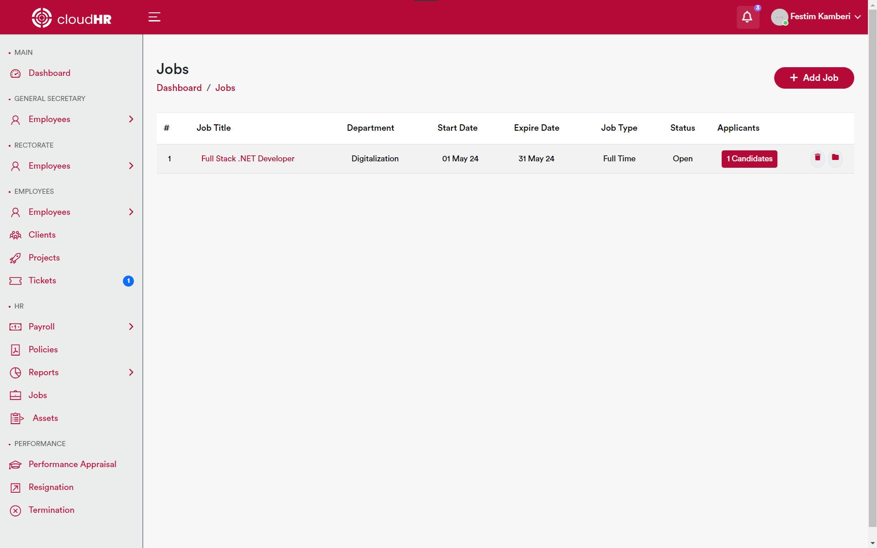
Task: Click the Dashboard gauge icon in sidebar
Action: pyautogui.click(x=16, y=74)
